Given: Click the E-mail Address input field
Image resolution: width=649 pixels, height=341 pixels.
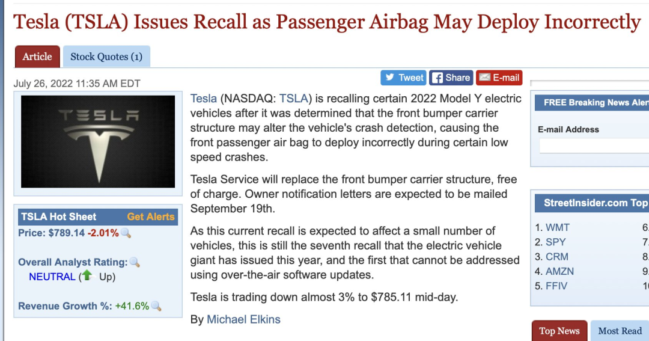Looking at the screenshot, I should point(594,146).
